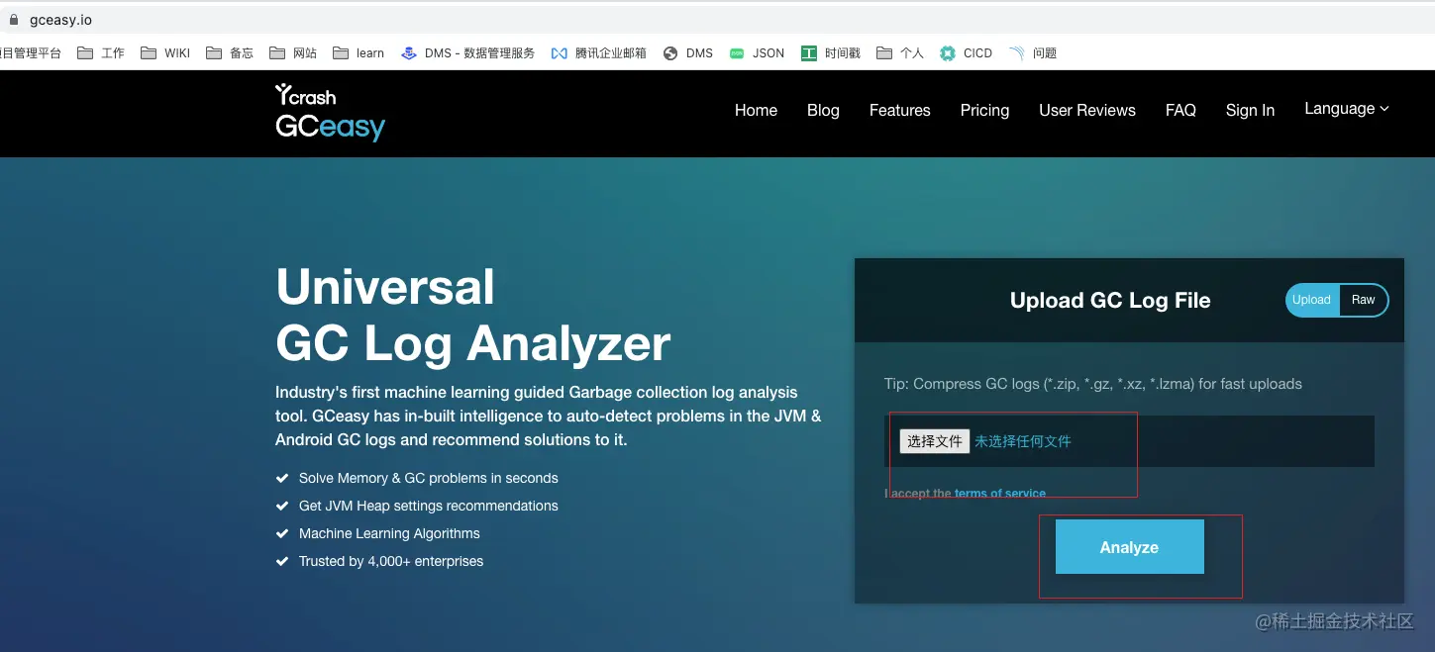
Task: Open the 目管理平台 bookmark
Action: 31,53
